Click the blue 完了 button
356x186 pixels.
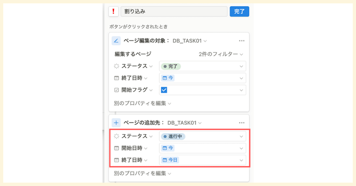click(x=239, y=12)
